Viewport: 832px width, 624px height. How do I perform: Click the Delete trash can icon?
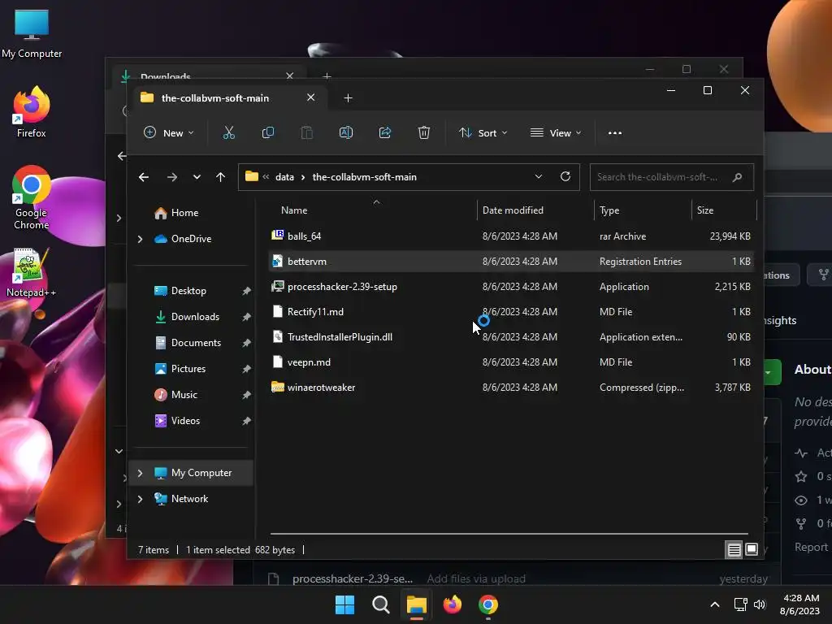pos(423,132)
